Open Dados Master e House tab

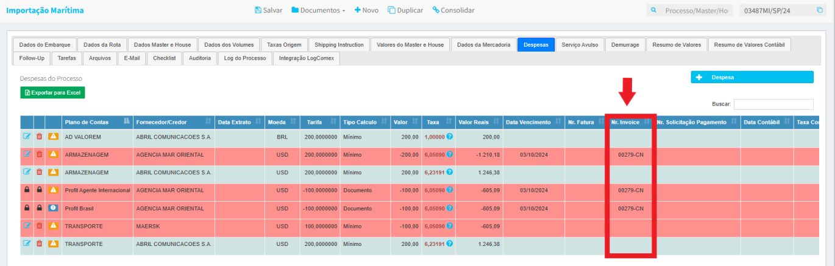tap(162, 44)
